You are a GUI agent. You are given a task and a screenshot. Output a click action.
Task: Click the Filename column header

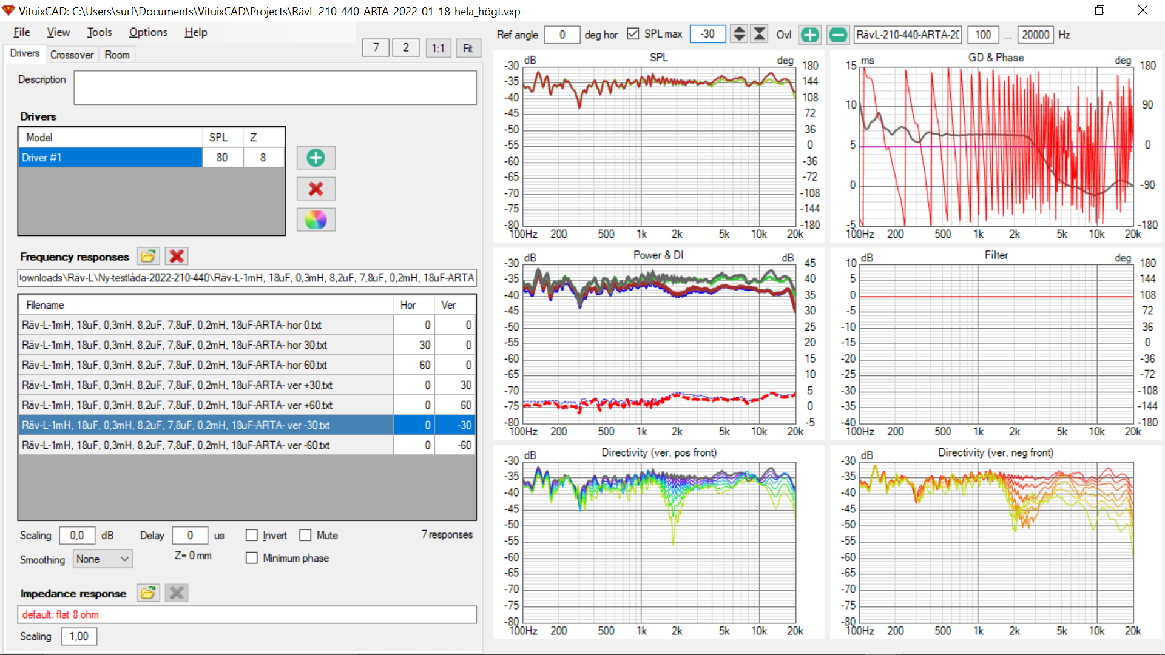click(206, 305)
